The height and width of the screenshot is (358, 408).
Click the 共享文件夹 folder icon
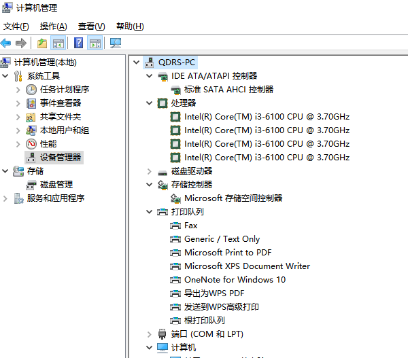pos(31,118)
